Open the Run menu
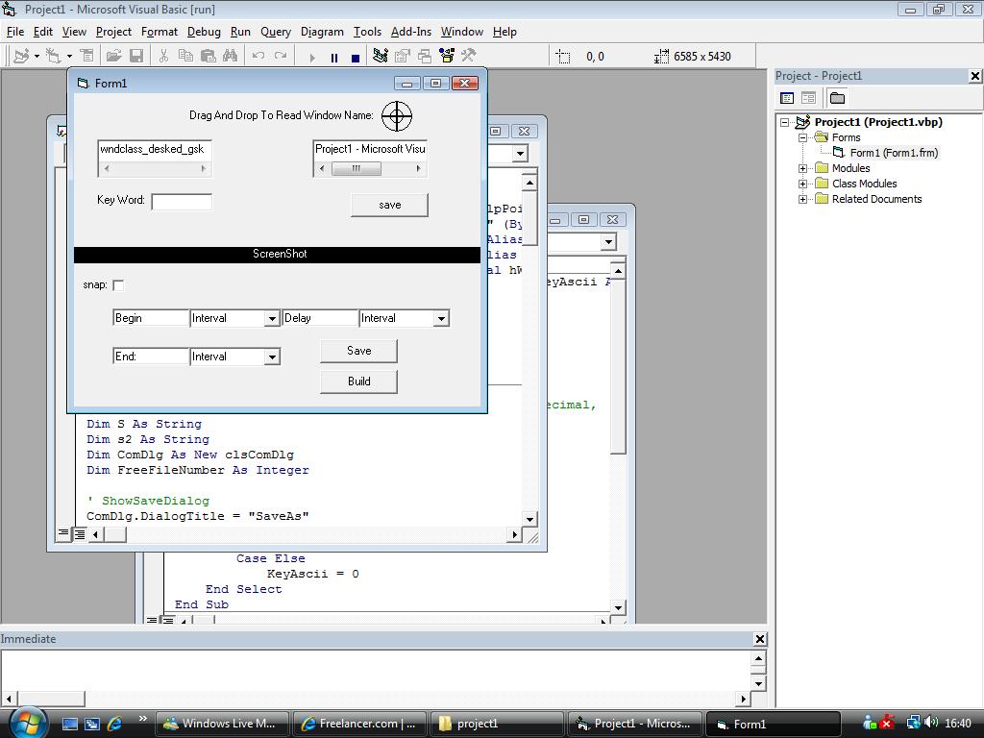The width and height of the screenshot is (984, 738). tap(240, 32)
